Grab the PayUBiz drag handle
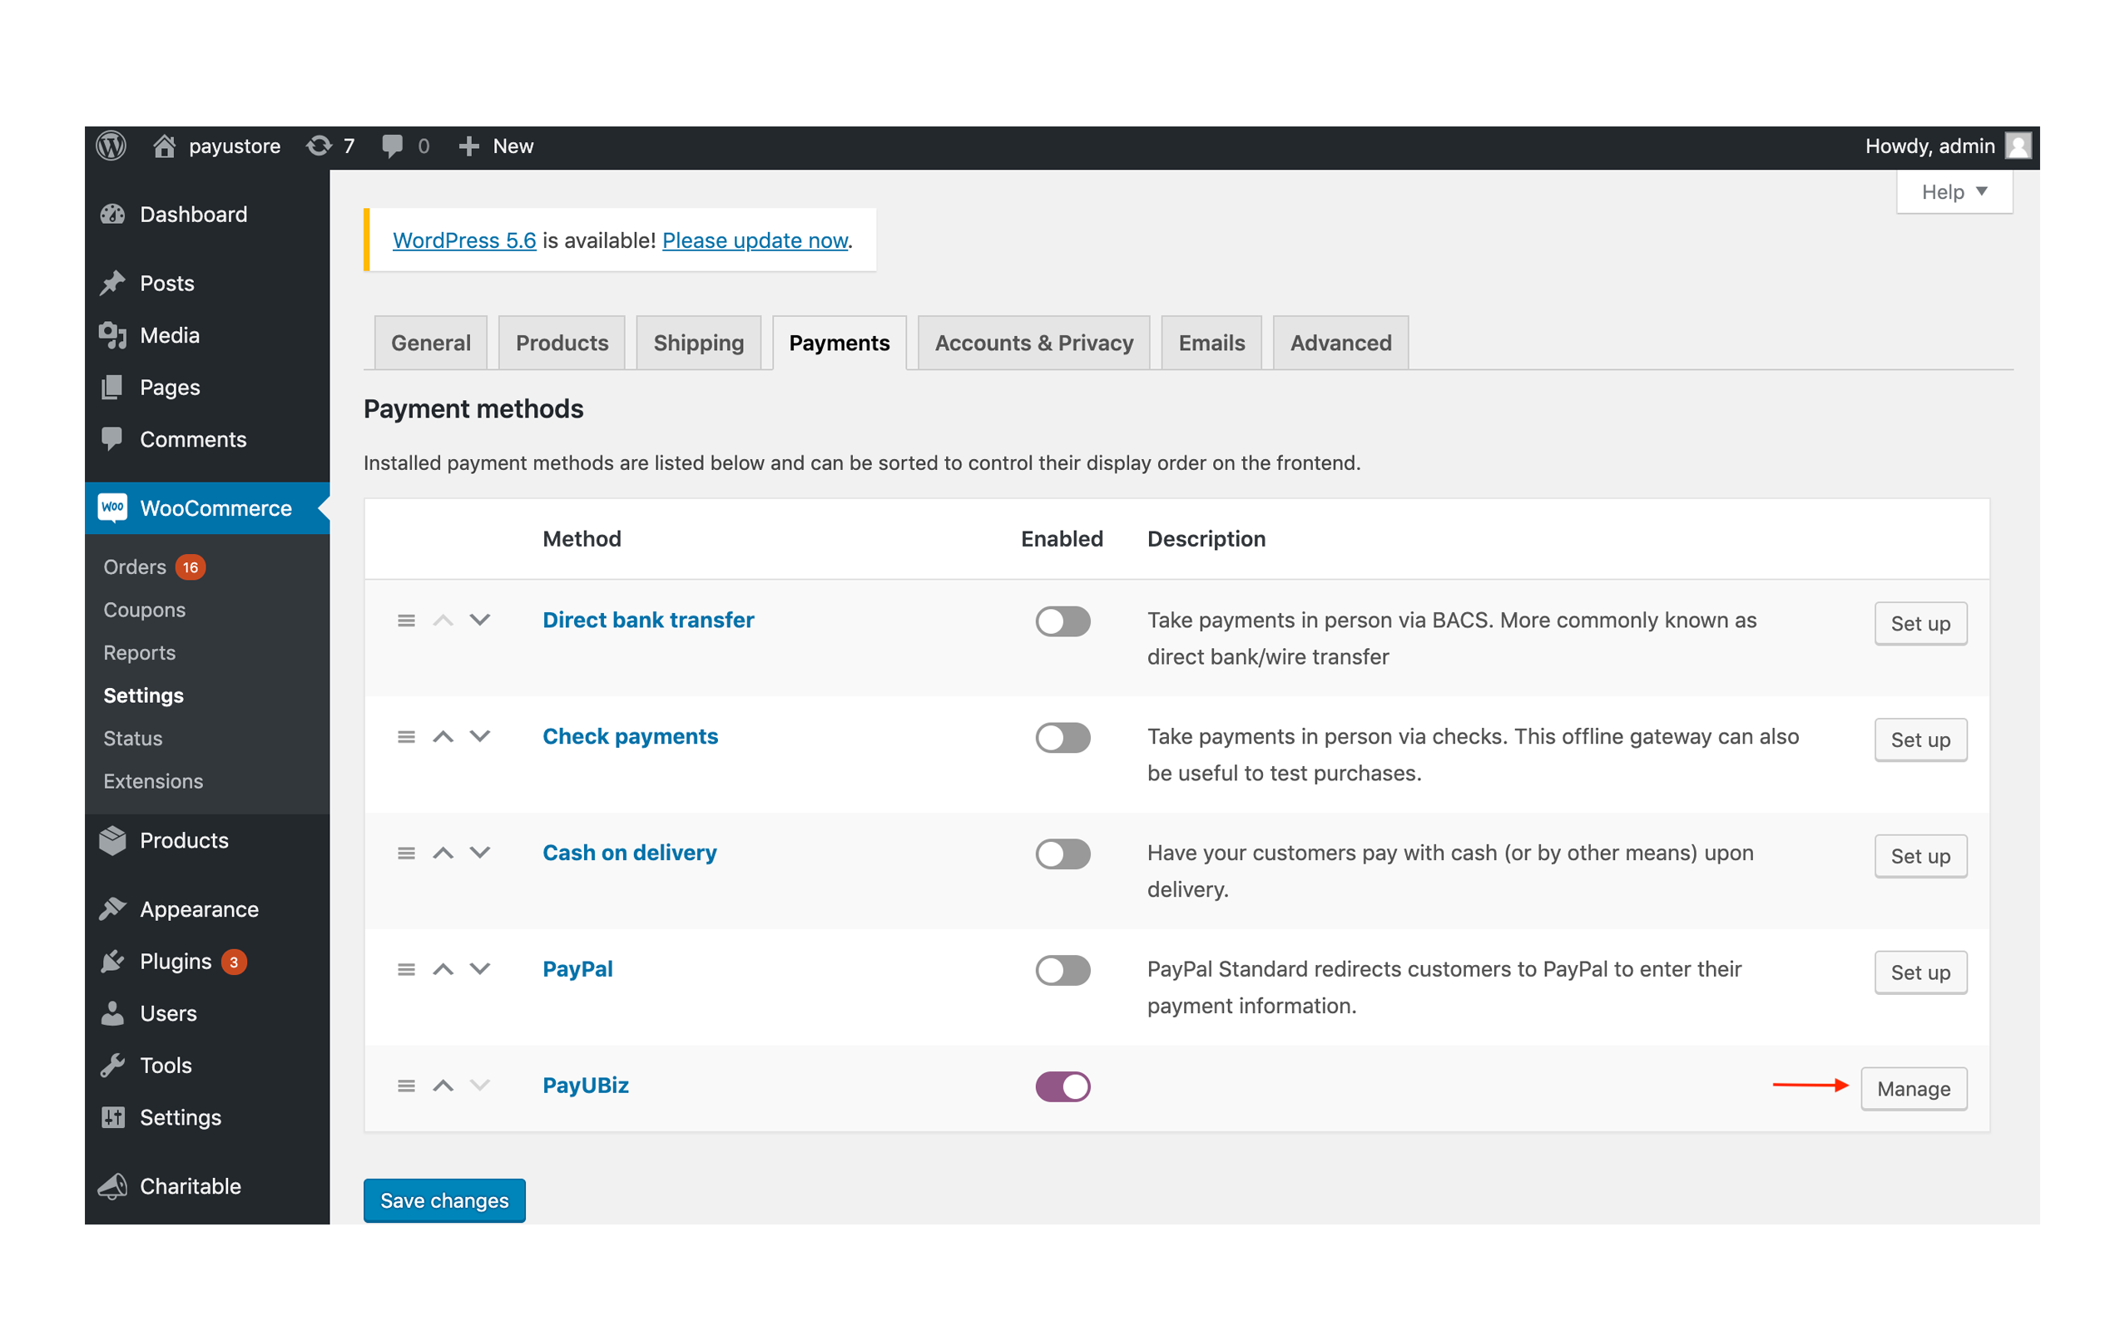2125x1331 pixels. (x=406, y=1086)
